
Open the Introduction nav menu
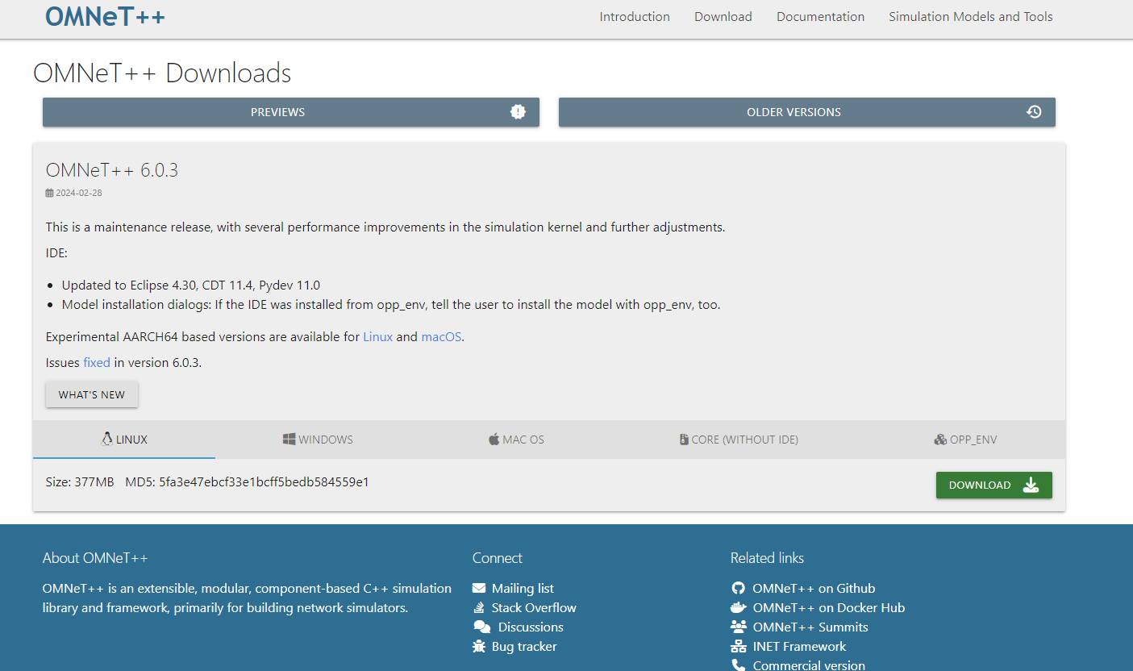pyautogui.click(x=635, y=17)
